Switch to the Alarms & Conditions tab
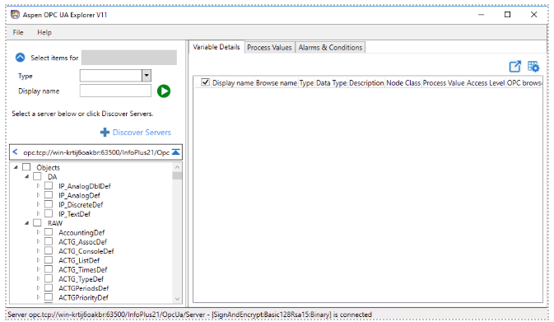Viewport: 554px width, 322px height. pyautogui.click(x=330, y=48)
